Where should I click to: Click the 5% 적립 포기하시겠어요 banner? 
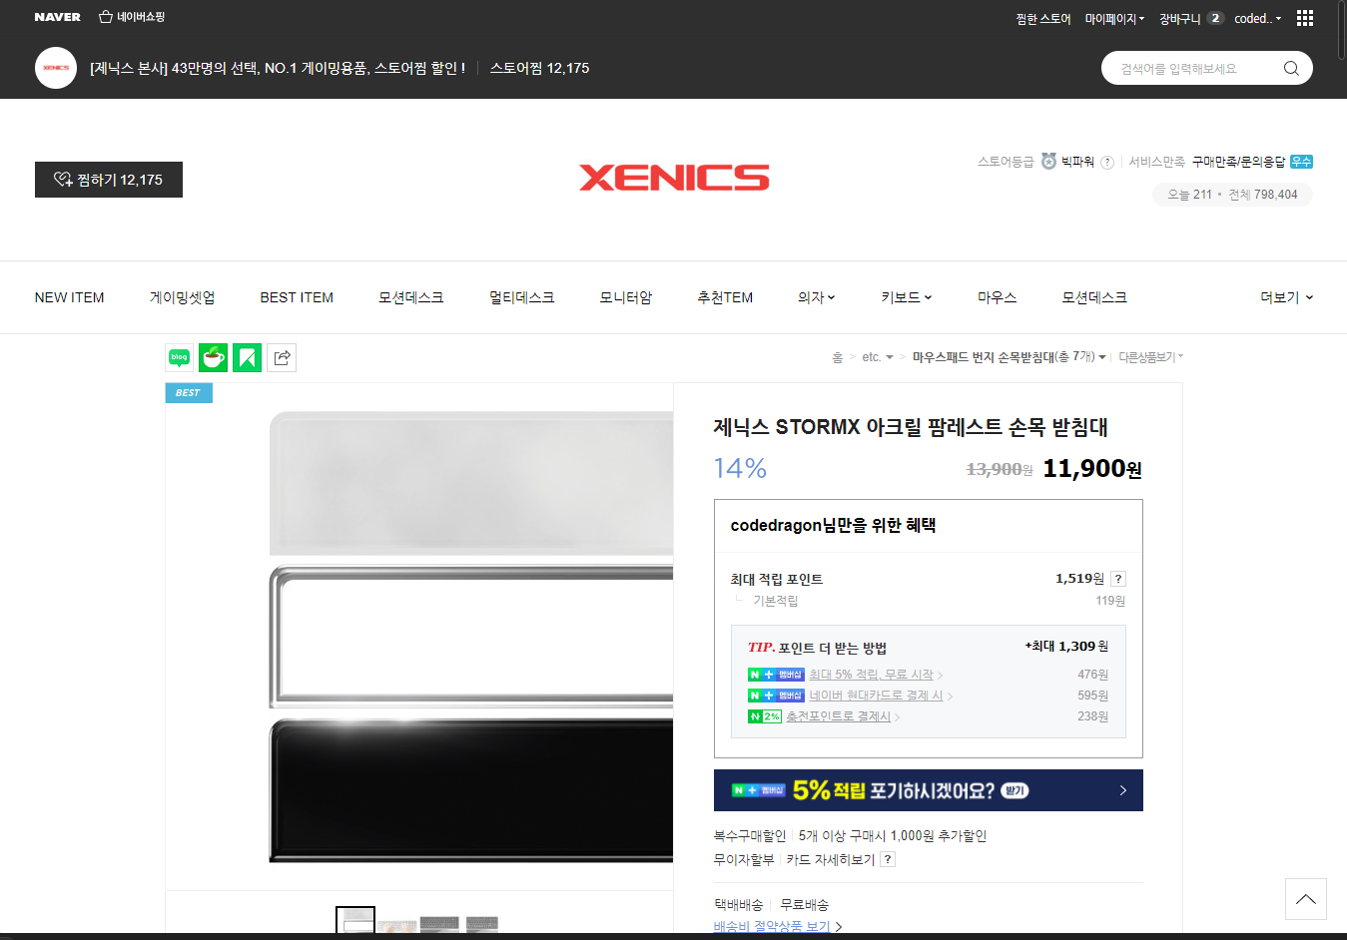(929, 790)
